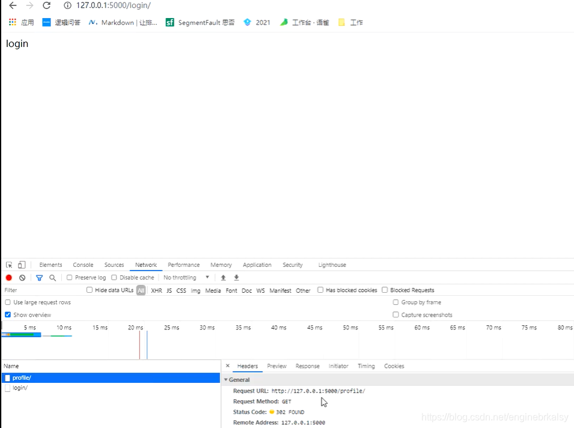The height and width of the screenshot is (428, 574).
Task: Open the Application tab
Action: (x=257, y=264)
